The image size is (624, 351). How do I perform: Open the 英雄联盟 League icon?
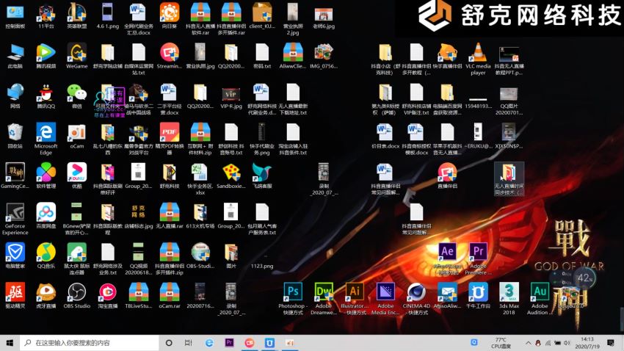pyautogui.click(x=77, y=12)
